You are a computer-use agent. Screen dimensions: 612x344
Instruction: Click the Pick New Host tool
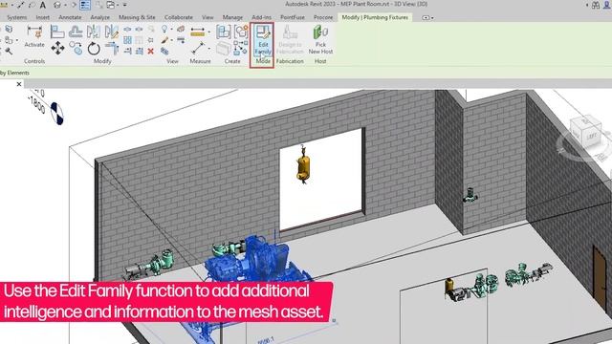coord(320,40)
